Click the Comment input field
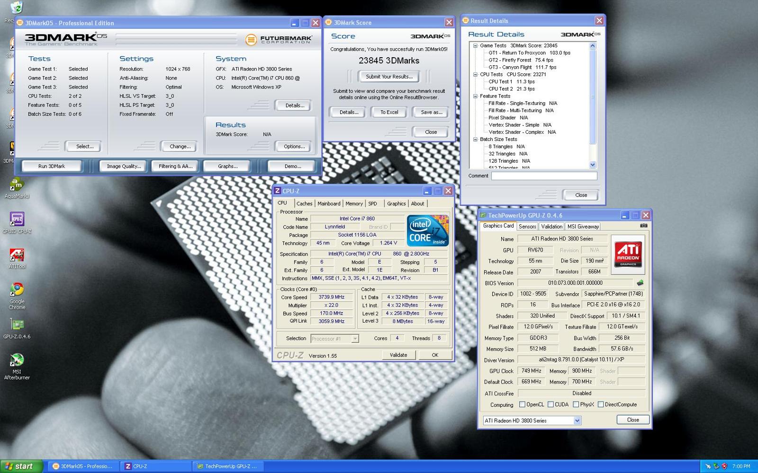The height and width of the screenshot is (473, 758). click(x=544, y=176)
